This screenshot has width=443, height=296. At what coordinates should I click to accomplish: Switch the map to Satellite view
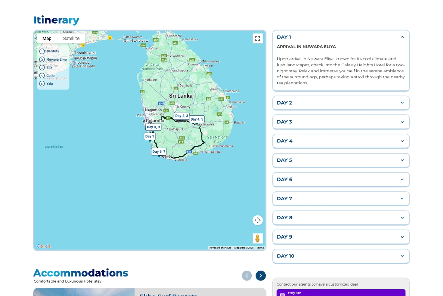pos(71,38)
